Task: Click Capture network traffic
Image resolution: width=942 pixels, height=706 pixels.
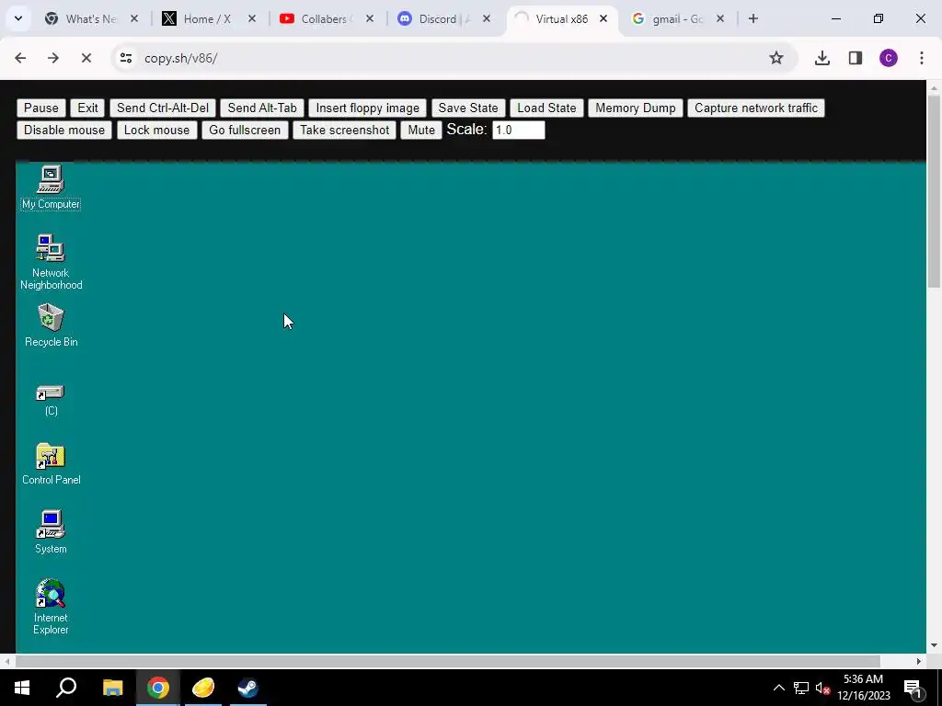Action: (x=756, y=108)
